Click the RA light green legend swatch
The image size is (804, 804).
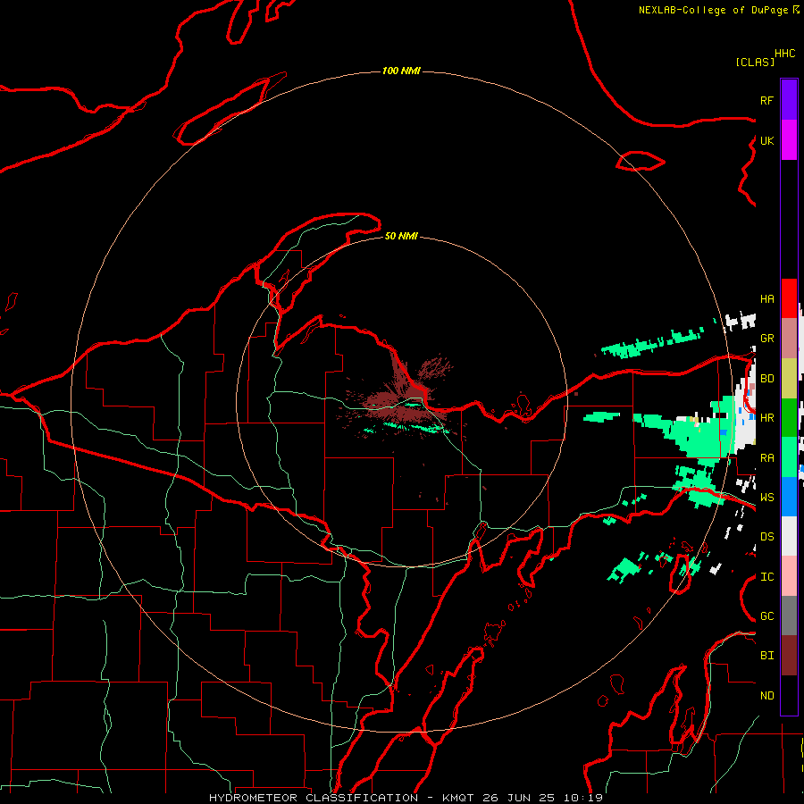point(789,457)
